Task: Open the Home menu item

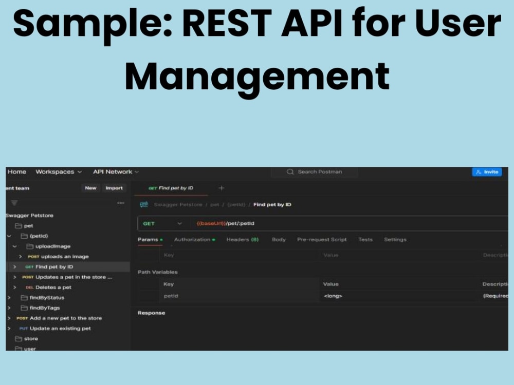Action: click(17, 171)
